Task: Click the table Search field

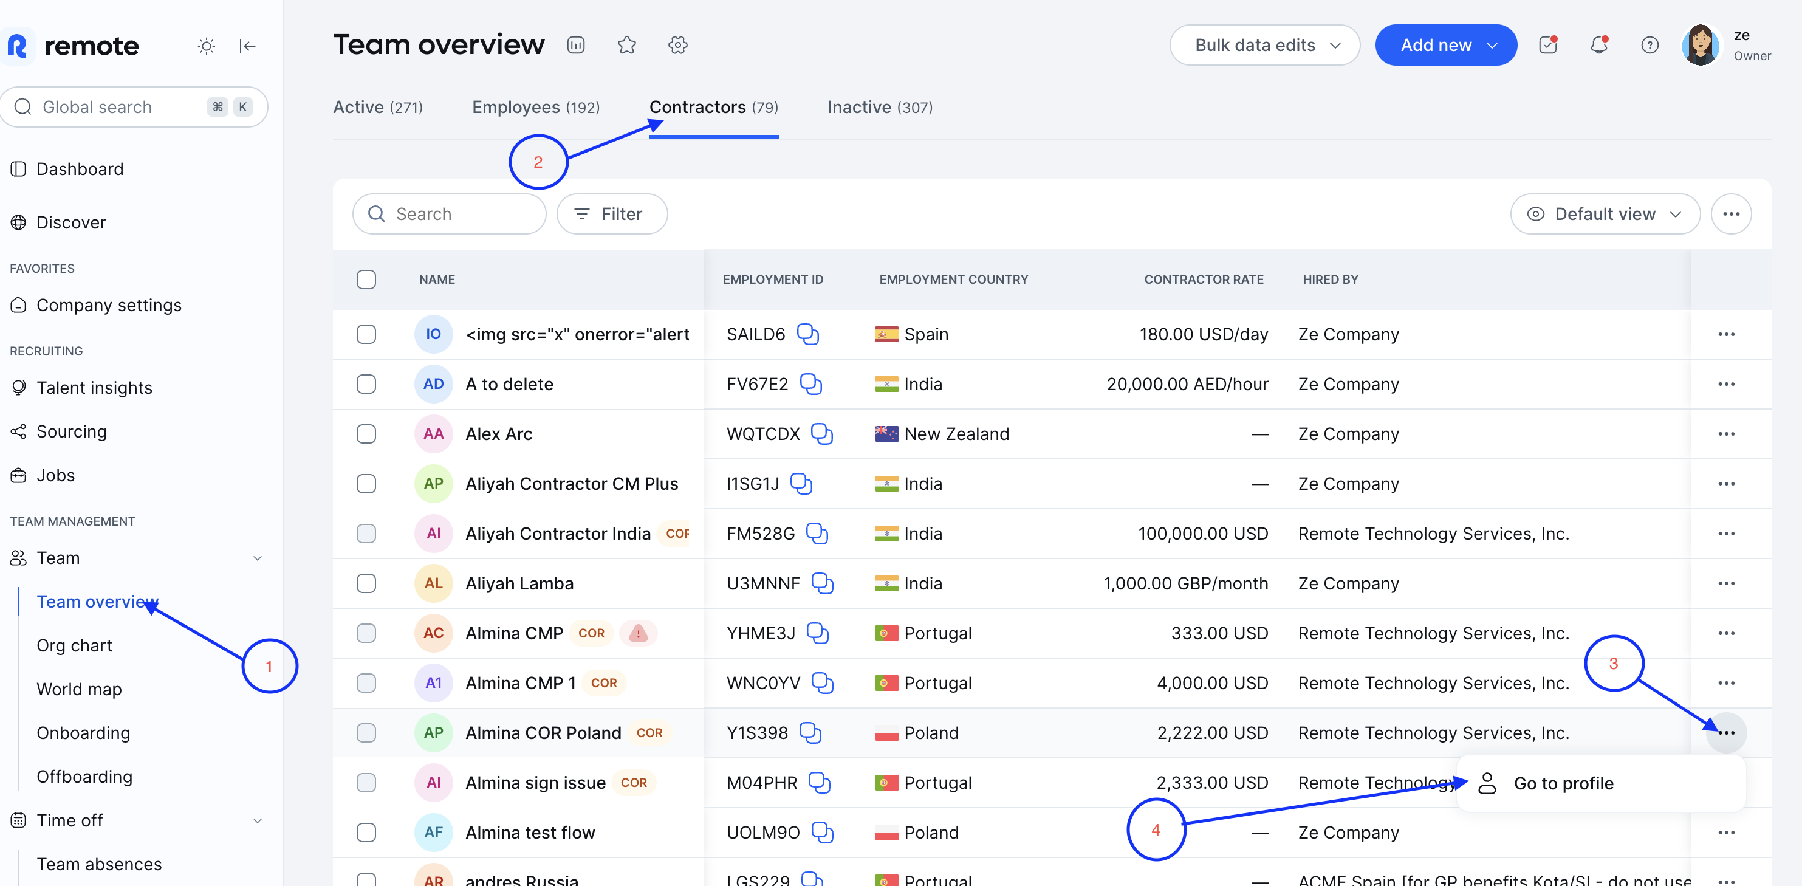Action: coord(449,214)
